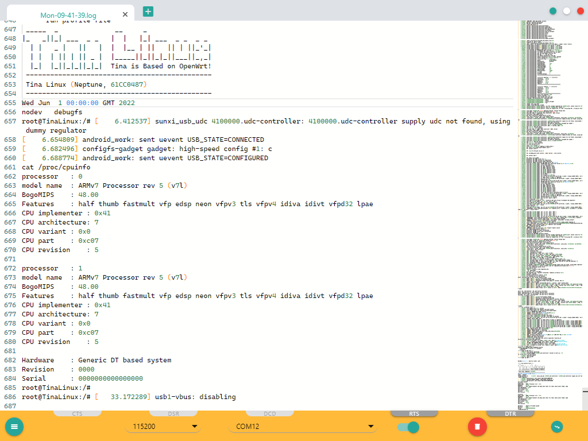
Task: Click the CTS status indicator
Action: coord(77,413)
